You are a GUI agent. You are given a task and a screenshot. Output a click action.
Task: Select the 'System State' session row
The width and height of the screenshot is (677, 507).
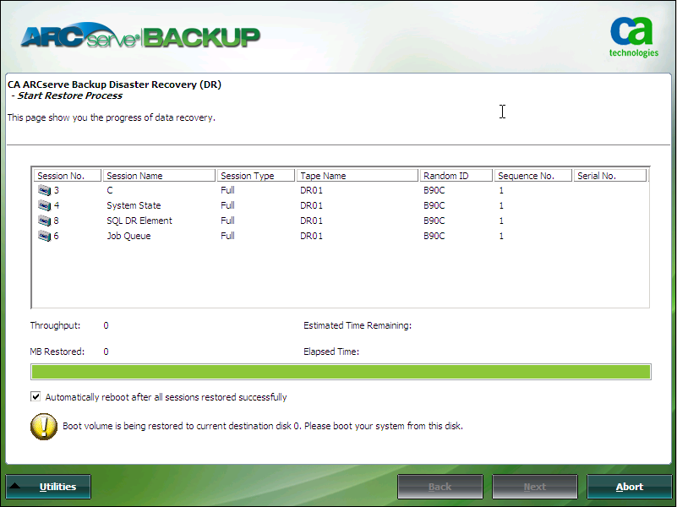[341, 205]
